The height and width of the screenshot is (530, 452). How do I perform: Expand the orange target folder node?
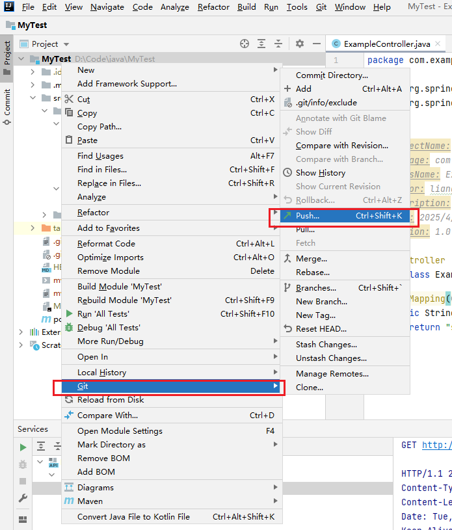pyautogui.click(x=33, y=228)
